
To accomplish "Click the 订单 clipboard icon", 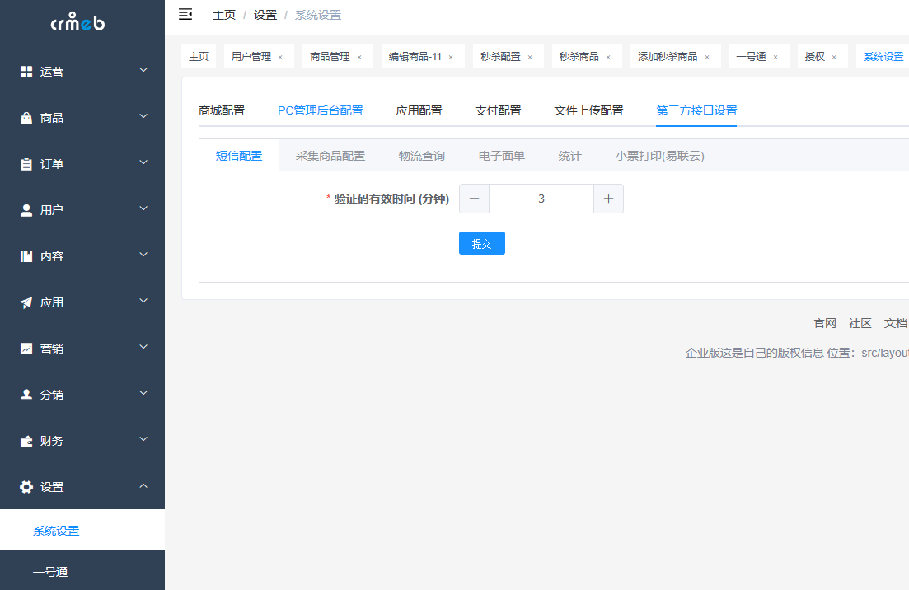I will (26, 164).
